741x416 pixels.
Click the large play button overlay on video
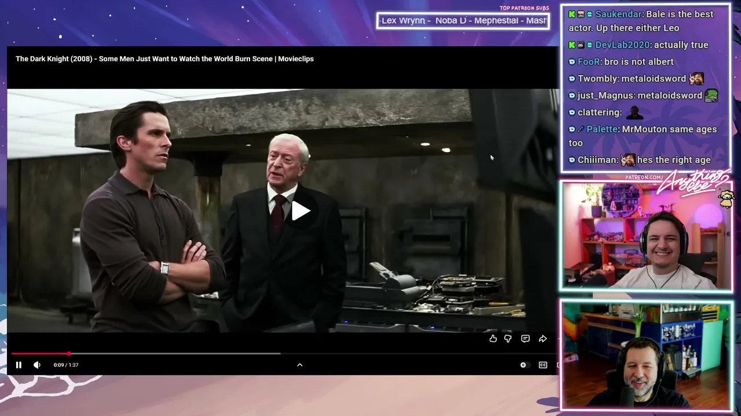pos(300,211)
